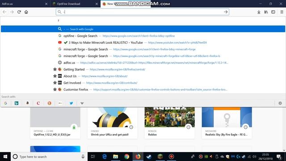Search with the red C engine icon
Viewport: 286px width, 161px height.
(38, 103)
